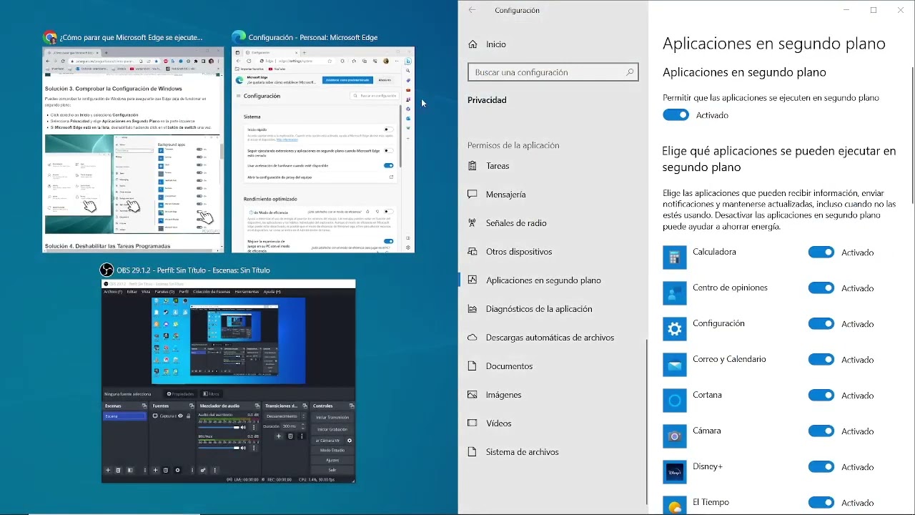Image resolution: width=915 pixels, height=515 pixels.
Task: Disable Cámara background toggle
Action: [821, 431]
